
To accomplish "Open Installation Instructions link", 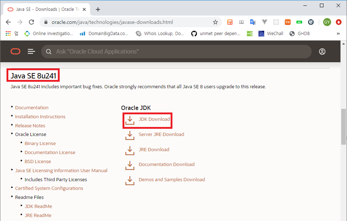I will point(40,117).
